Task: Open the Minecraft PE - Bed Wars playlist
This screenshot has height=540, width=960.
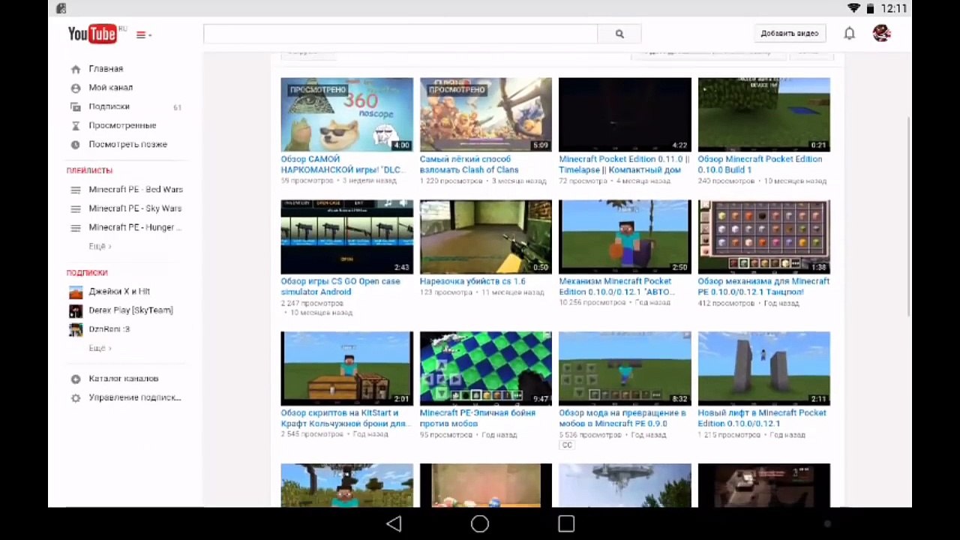Action: pyautogui.click(x=136, y=190)
